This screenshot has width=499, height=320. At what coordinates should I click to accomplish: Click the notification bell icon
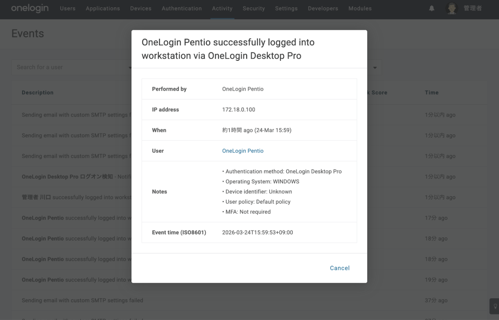pyautogui.click(x=431, y=9)
